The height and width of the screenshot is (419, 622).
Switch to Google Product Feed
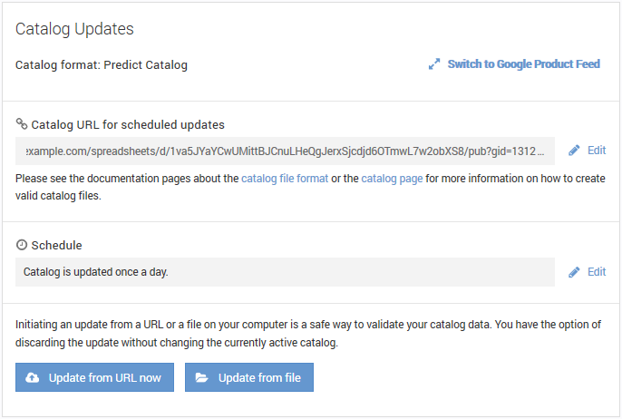click(x=523, y=64)
